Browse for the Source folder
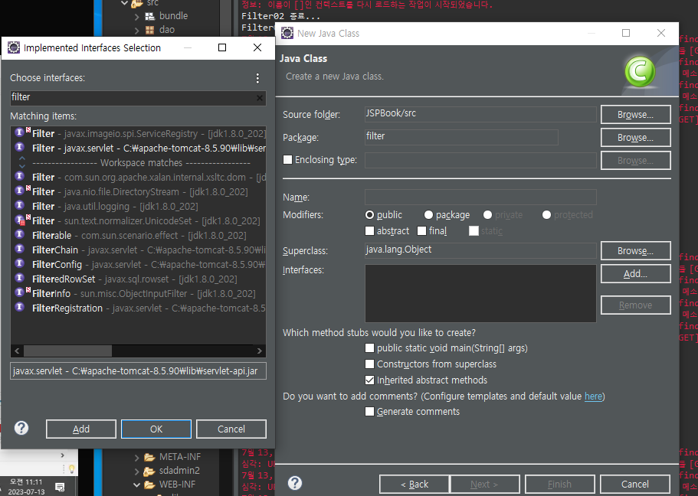This screenshot has width=698, height=496. [635, 114]
